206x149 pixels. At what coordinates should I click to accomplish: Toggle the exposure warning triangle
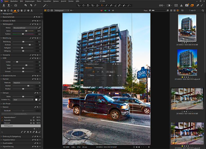click(x=182, y=5)
